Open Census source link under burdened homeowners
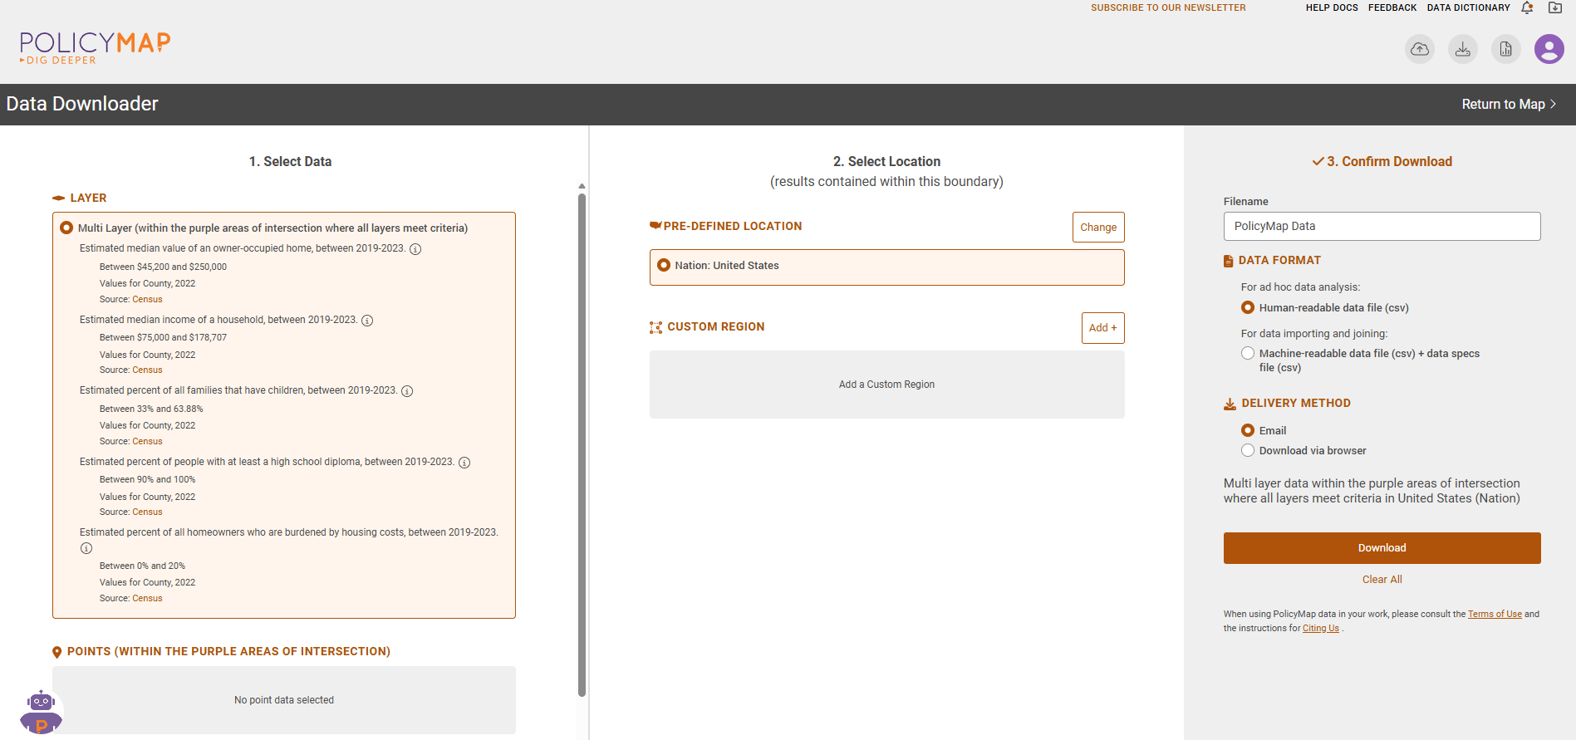Viewport: 1576px width, 740px height. click(x=147, y=599)
